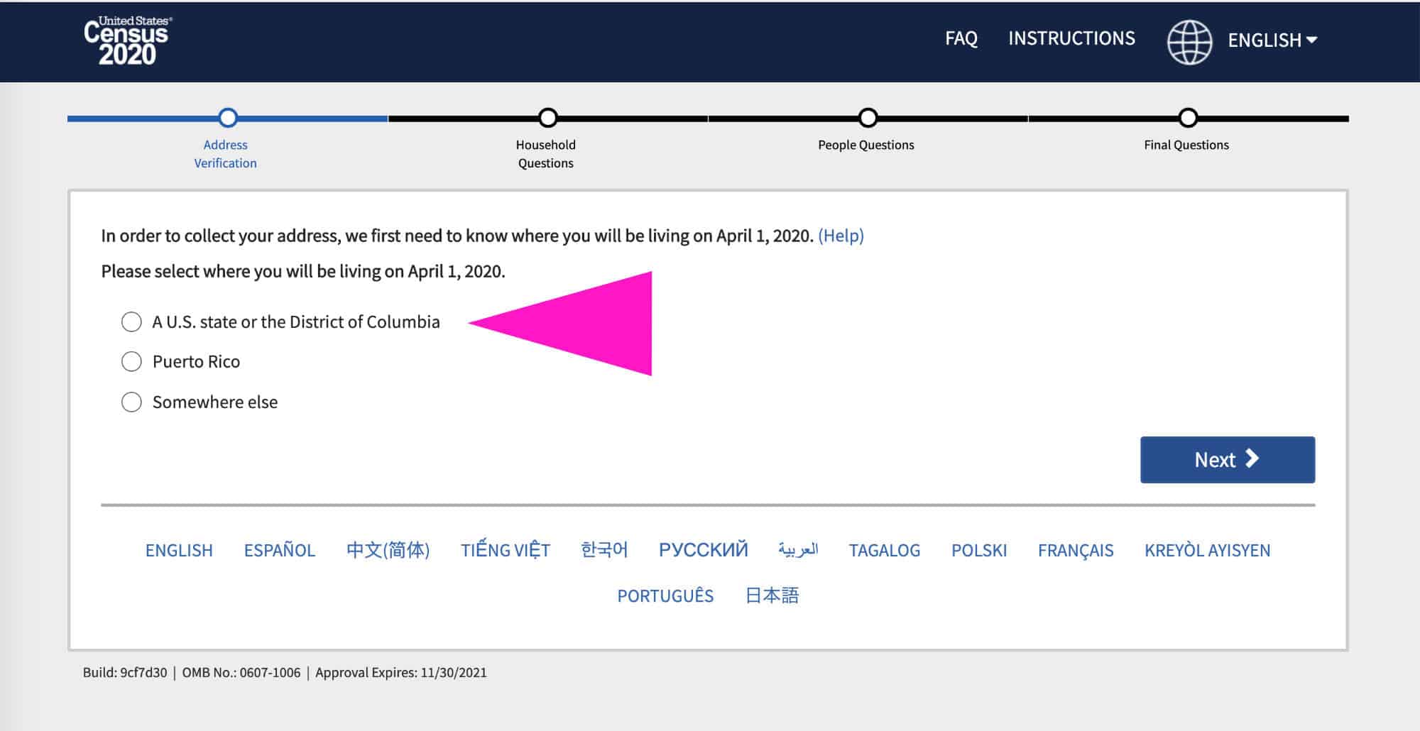Open the FAQ page
The width and height of the screenshot is (1420, 731).
tap(961, 38)
